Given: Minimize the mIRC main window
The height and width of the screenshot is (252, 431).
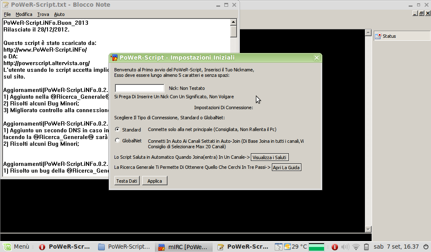Looking at the screenshot, I should [410, 5].
